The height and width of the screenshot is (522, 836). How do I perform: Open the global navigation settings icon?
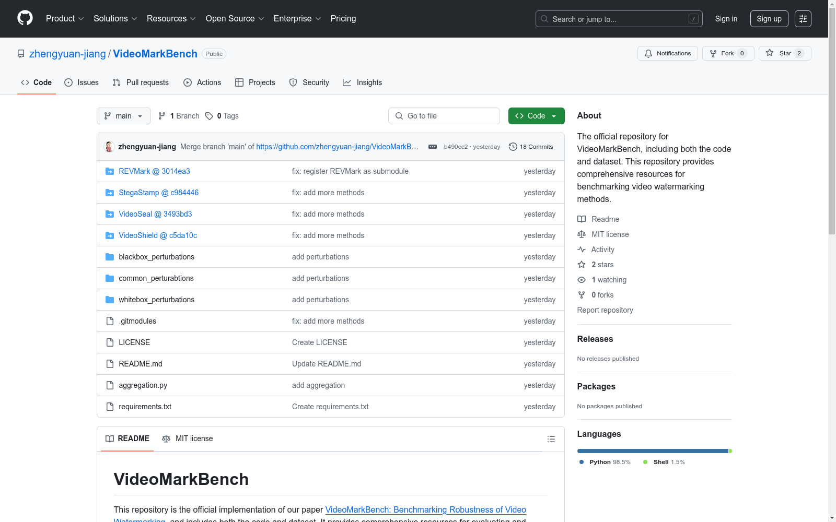click(x=803, y=19)
